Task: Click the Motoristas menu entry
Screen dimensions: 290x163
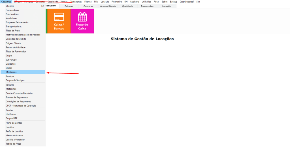Action: coord(11,89)
